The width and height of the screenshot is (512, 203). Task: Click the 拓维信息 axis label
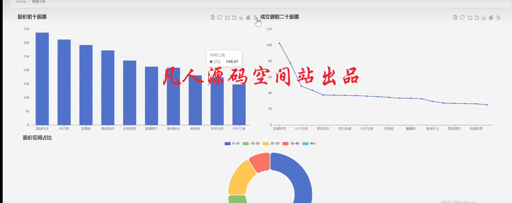(476, 129)
